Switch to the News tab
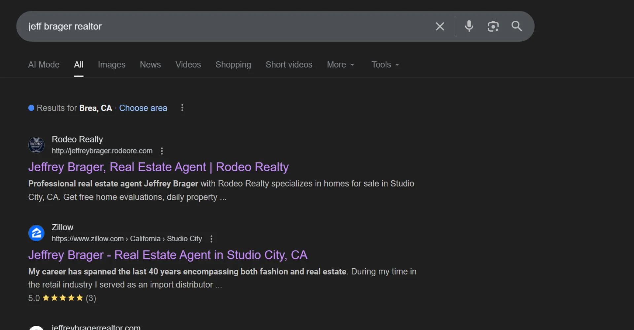This screenshot has width=634, height=330. tap(150, 65)
